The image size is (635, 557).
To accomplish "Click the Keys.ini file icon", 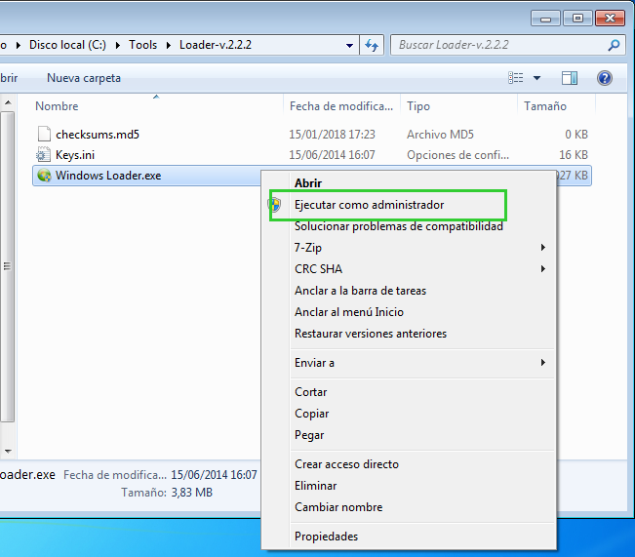I will (x=44, y=155).
